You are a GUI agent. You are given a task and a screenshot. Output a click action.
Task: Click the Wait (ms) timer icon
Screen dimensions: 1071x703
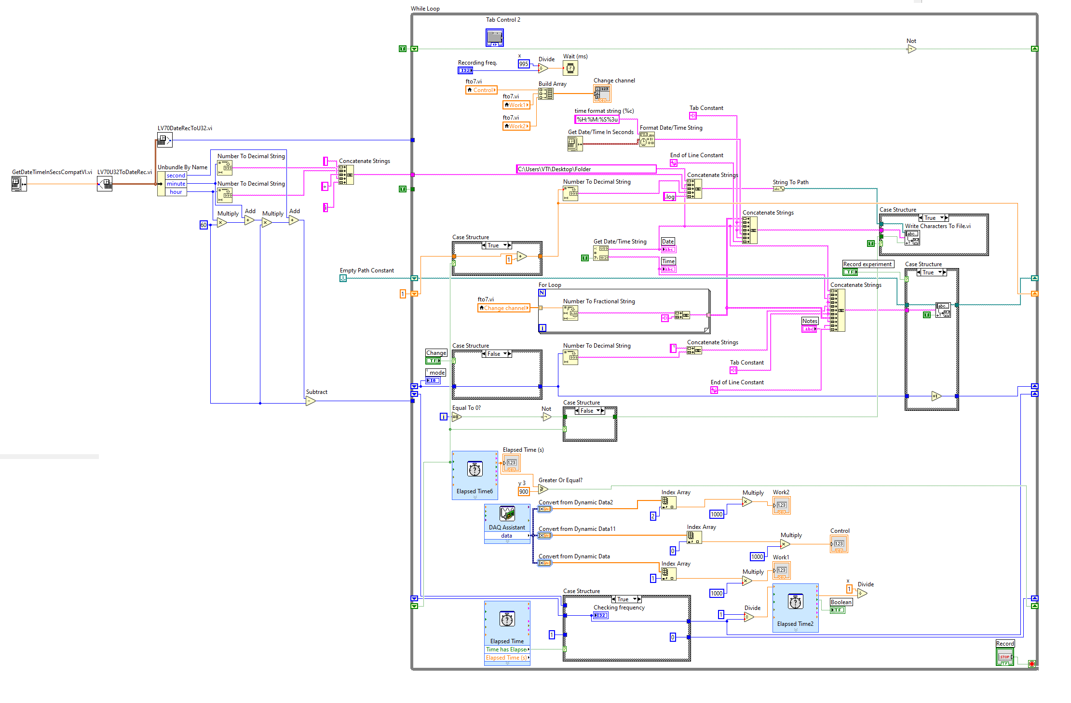coord(570,68)
